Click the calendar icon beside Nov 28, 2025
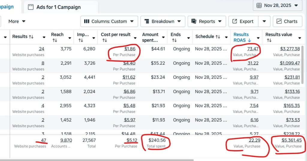 [x=259, y=5]
